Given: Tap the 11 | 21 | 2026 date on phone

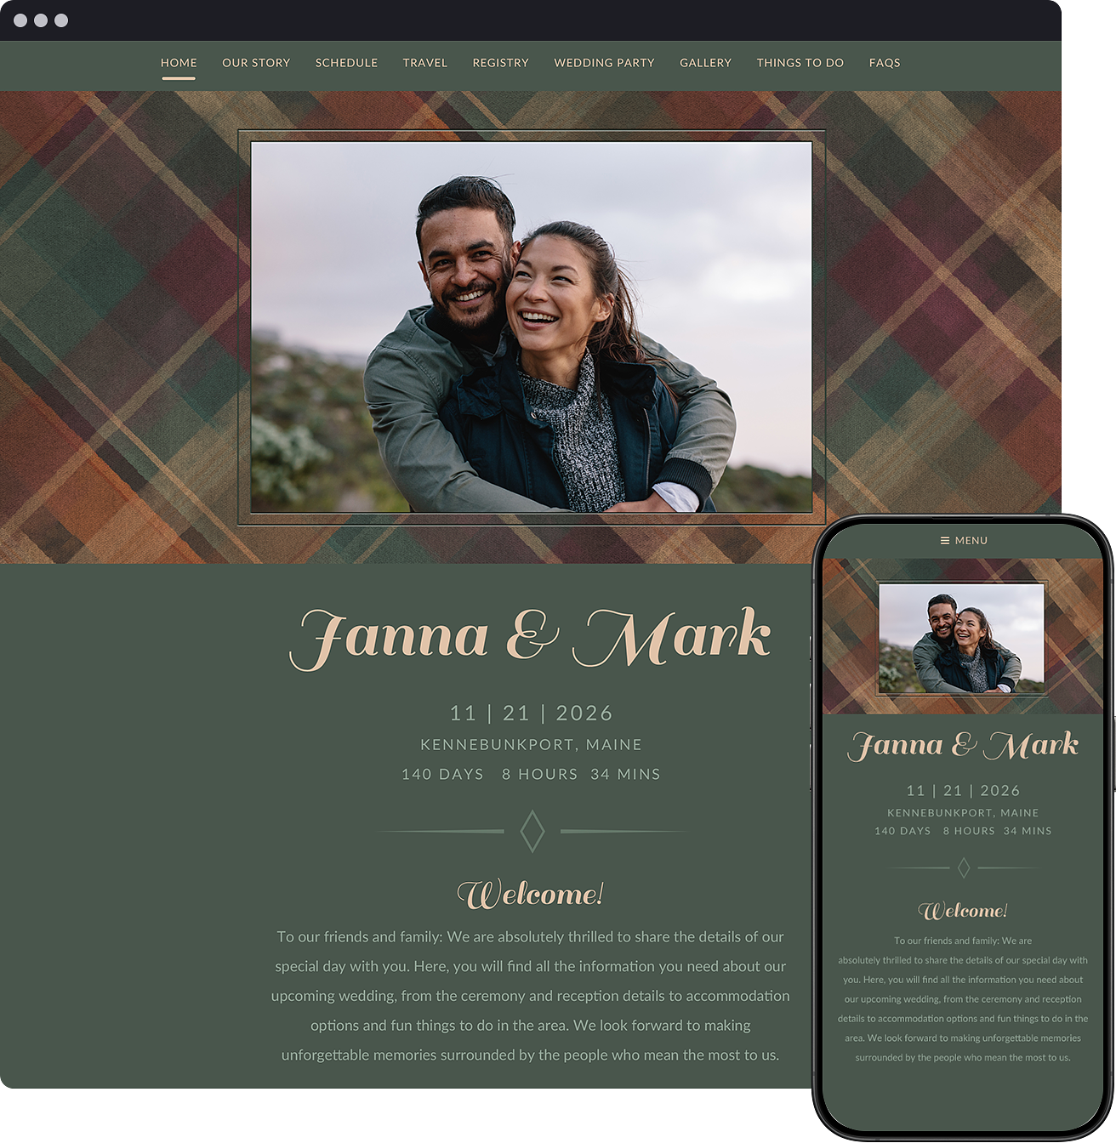Looking at the screenshot, I should click(964, 791).
